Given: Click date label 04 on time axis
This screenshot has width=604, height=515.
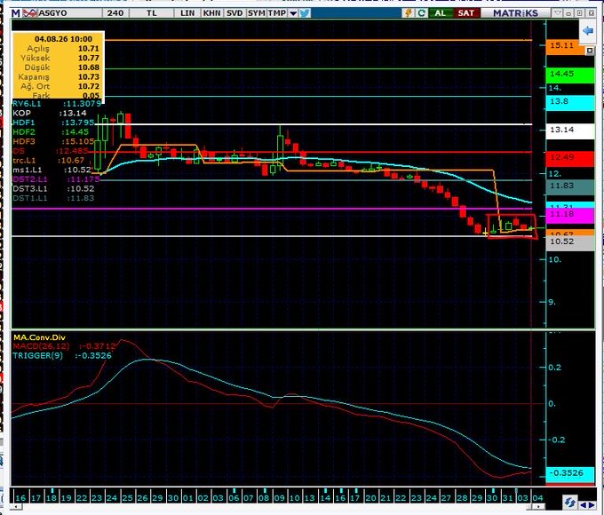Looking at the screenshot, I should [x=537, y=497].
